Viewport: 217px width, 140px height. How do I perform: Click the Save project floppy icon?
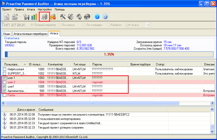[x=26, y=17]
